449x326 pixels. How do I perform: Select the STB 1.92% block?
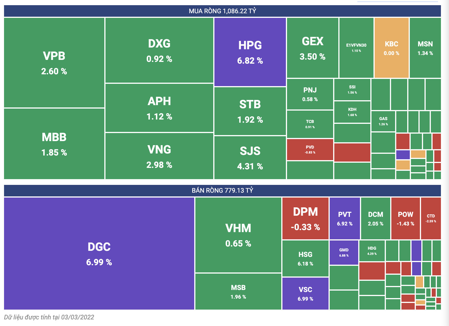(x=250, y=111)
